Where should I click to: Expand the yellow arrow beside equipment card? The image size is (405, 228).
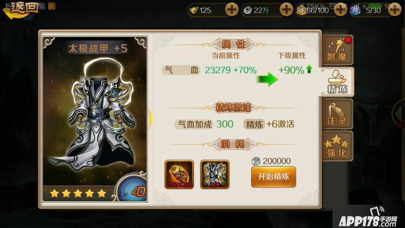pos(150,119)
